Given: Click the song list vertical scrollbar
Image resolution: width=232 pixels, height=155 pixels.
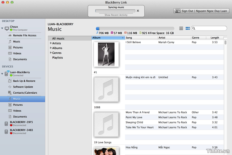Looking at the screenshot, I should coord(225,42).
